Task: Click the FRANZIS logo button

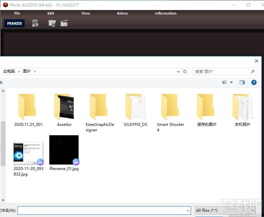Action: coord(14,23)
